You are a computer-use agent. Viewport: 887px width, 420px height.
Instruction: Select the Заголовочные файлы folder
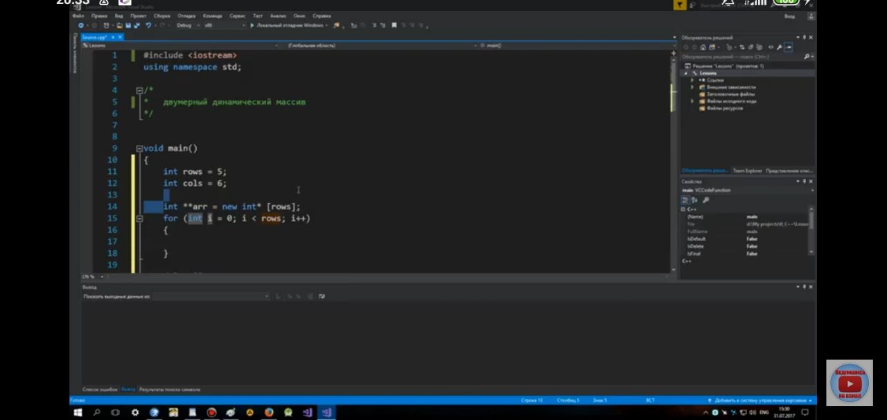(730, 94)
